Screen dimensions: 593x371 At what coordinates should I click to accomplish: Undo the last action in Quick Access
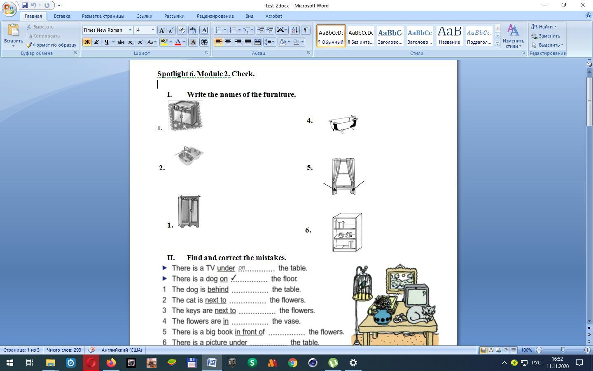[34, 5]
